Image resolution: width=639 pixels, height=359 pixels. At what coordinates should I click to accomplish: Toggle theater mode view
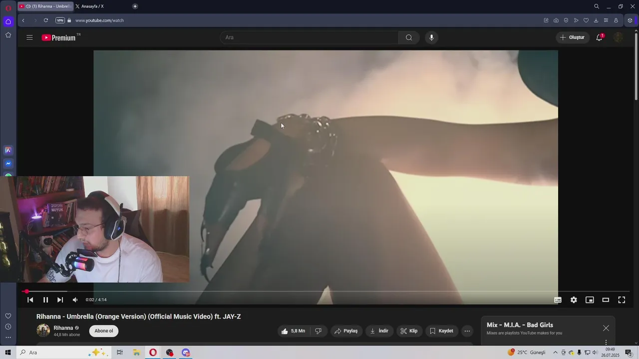pos(606,300)
